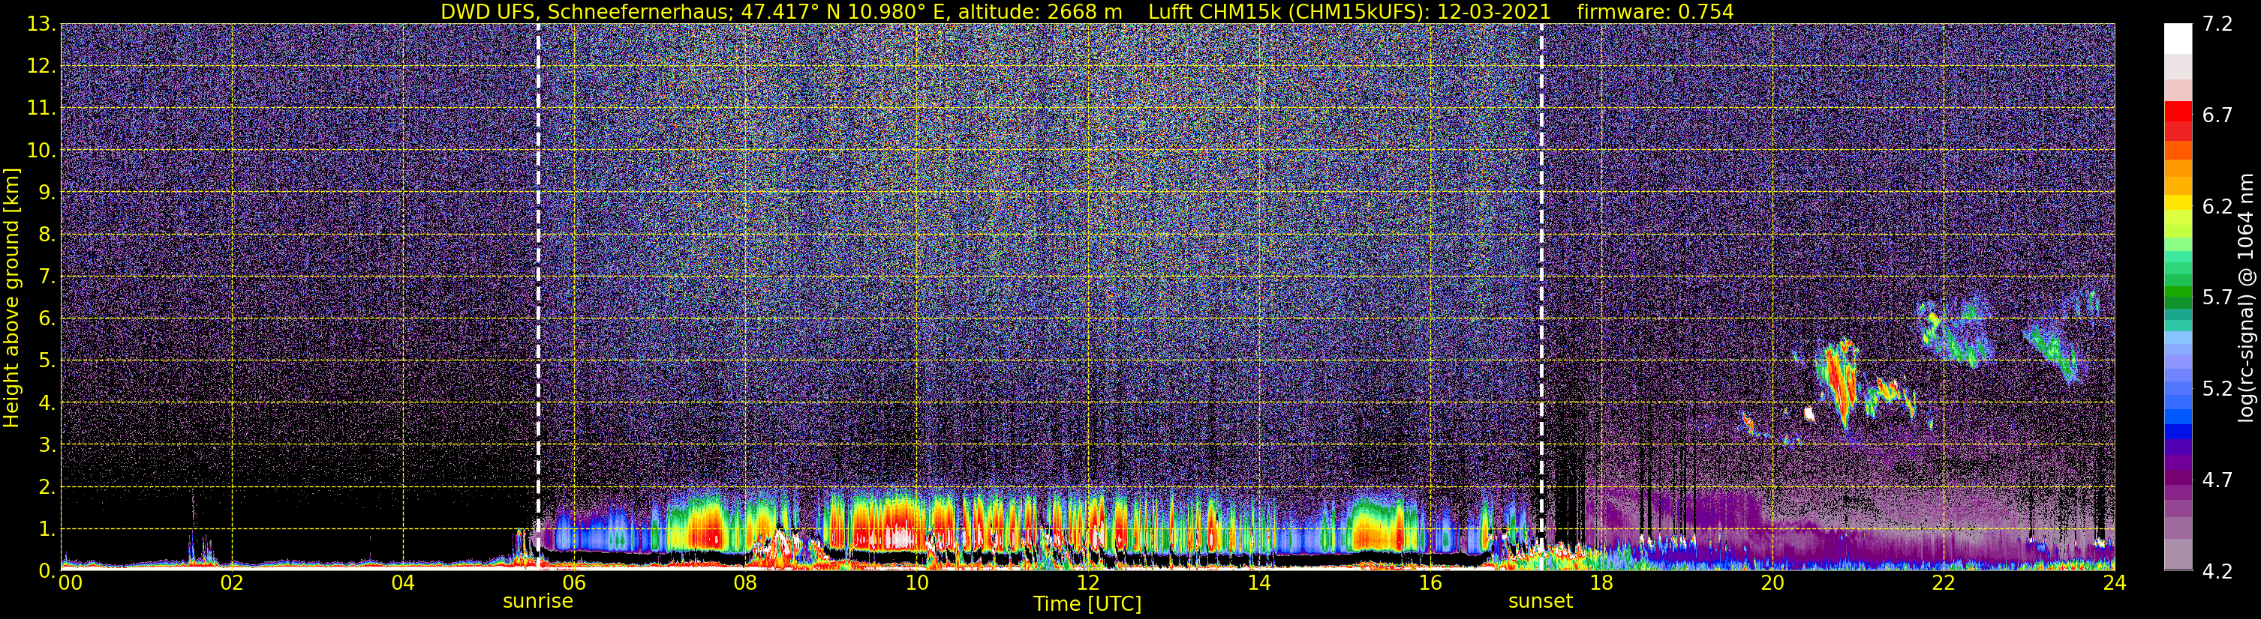Click the time axis tick label '10'
The height and width of the screenshot is (619, 2261).
[916, 583]
